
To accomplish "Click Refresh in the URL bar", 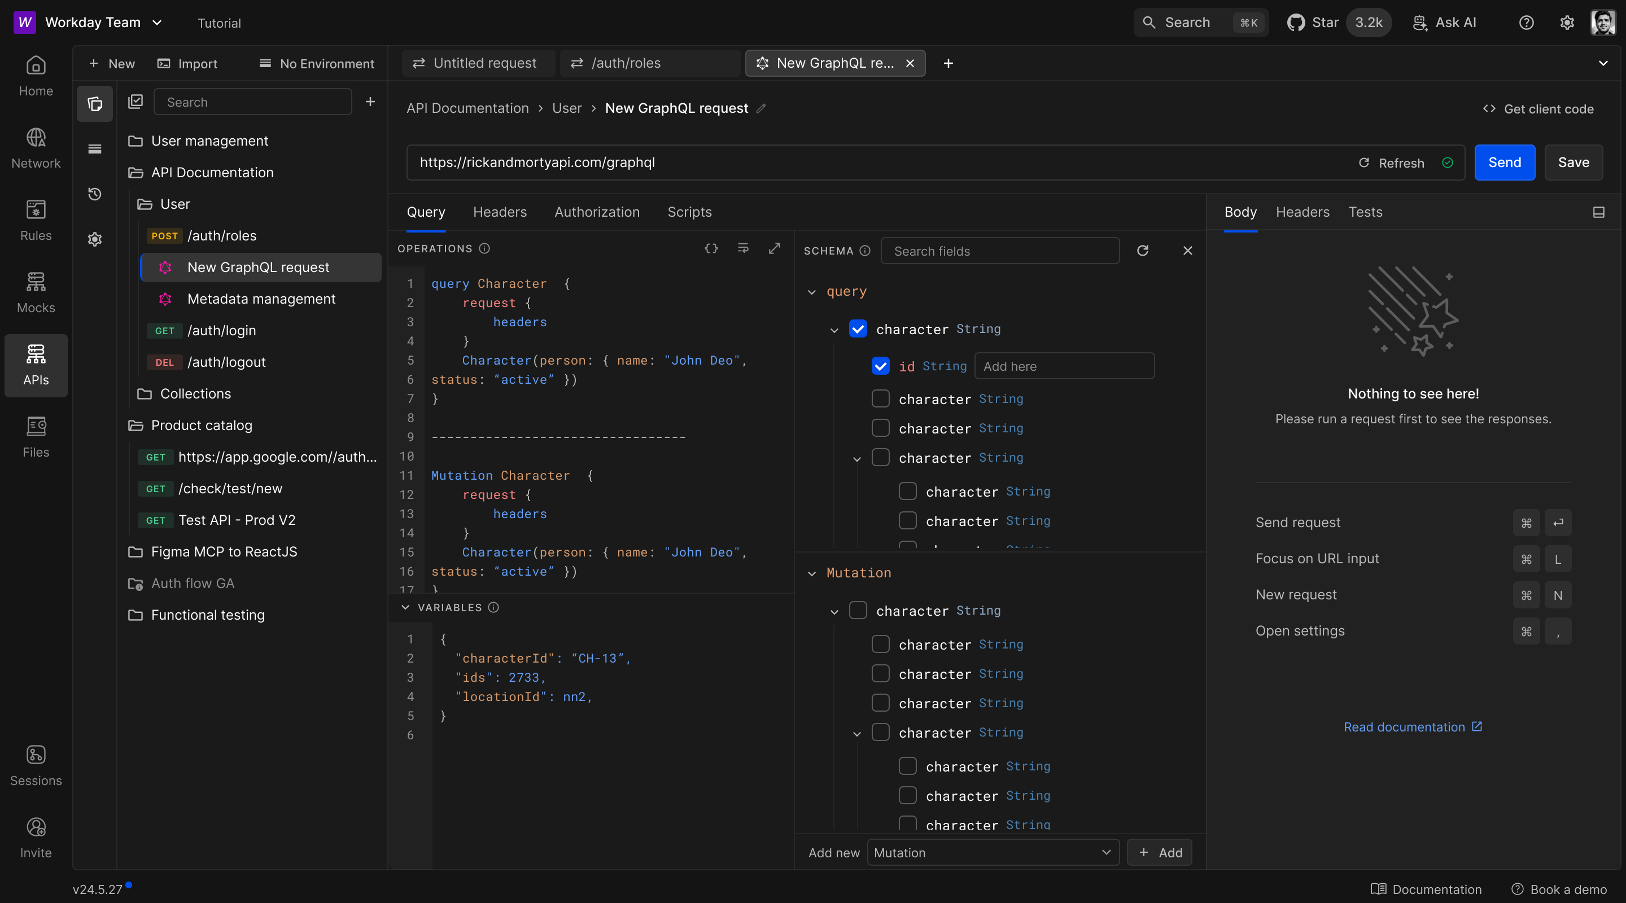I will [1392, 163].
